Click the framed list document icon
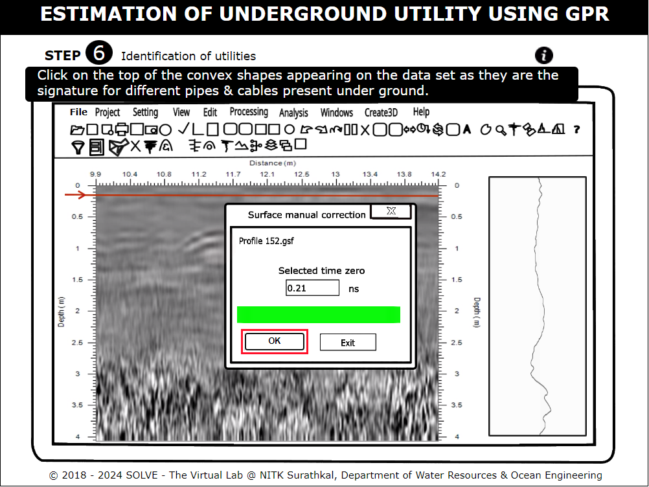The image size is (649, 487). coord(97,147)
